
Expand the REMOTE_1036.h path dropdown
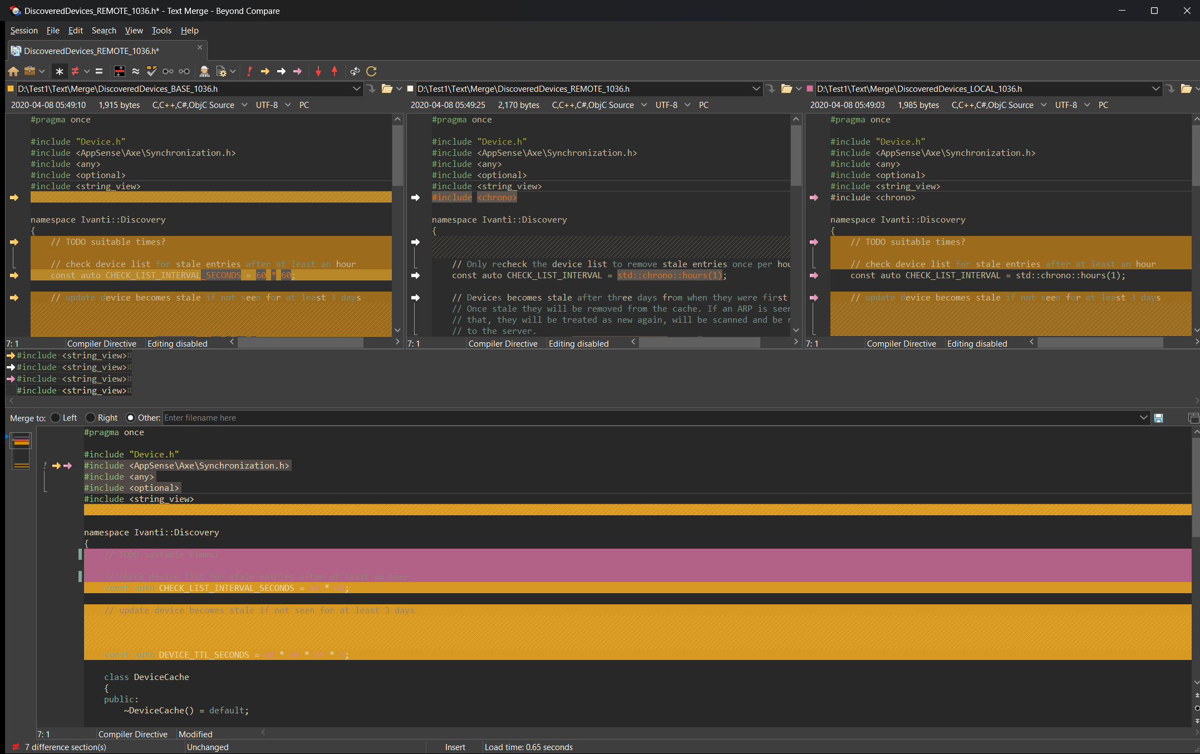(x=756, y=88)
